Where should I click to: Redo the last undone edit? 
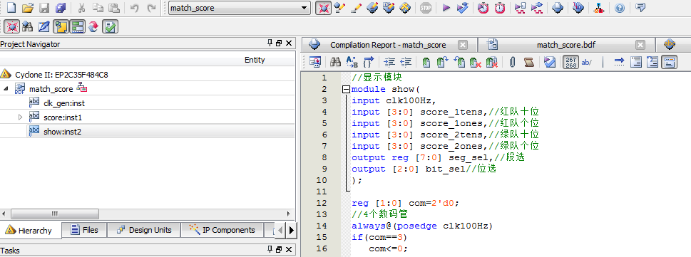point(151,8)
